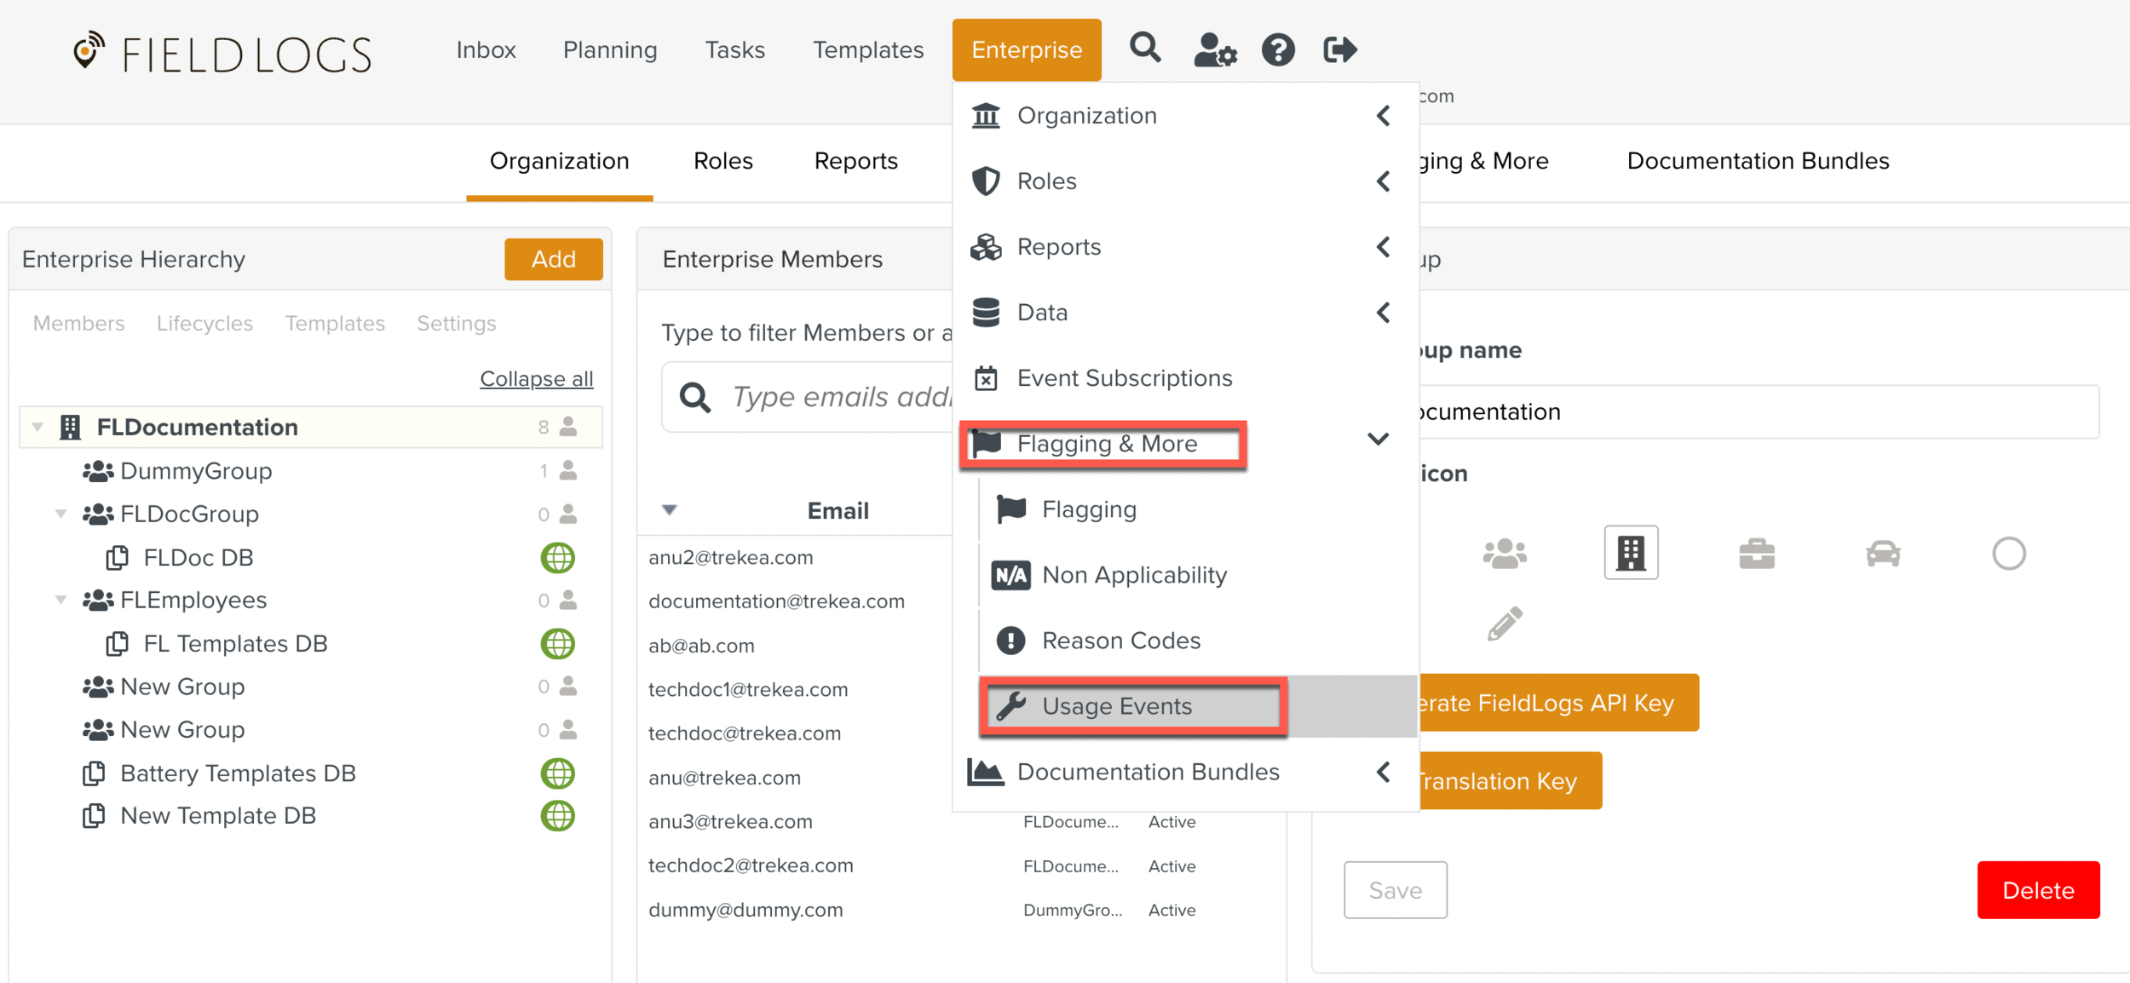Select DummyGroup in the hierarchy
This screenshot has height=983, width=2130.
pyautogui.click(x=196, y=470)
